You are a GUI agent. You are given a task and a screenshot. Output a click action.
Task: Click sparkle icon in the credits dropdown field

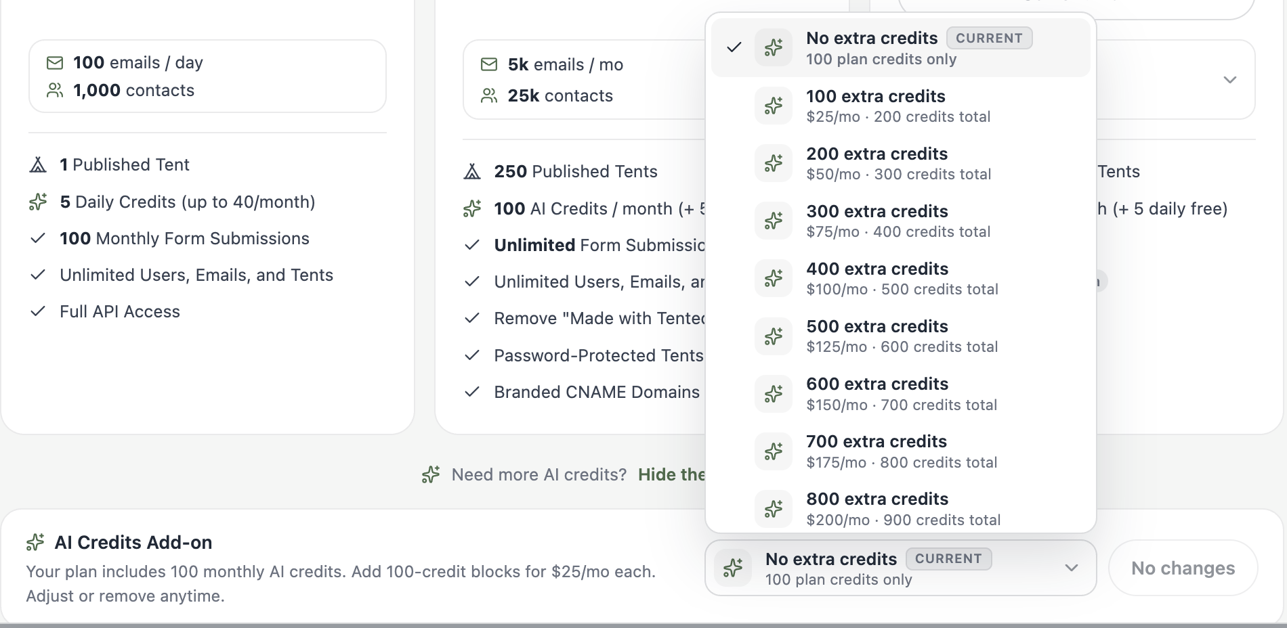click(733, 568)
